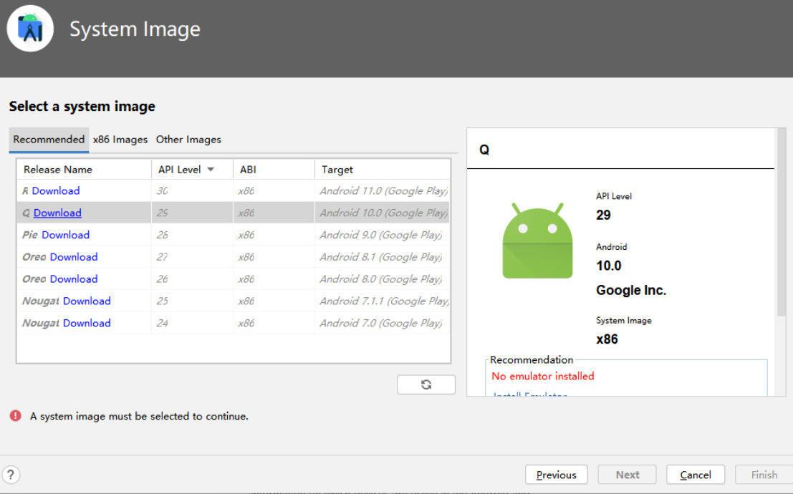Viewport: 793px width, 494px height.
Task: Open the x86 Images tab
Action: 120,140
